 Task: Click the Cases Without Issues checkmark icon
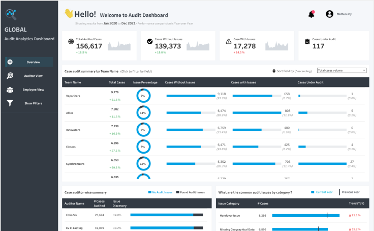pyautogui.click(x=150, y=42)
